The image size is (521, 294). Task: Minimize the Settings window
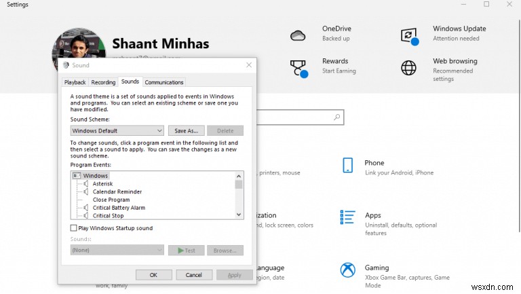click(x=463, y=4)
